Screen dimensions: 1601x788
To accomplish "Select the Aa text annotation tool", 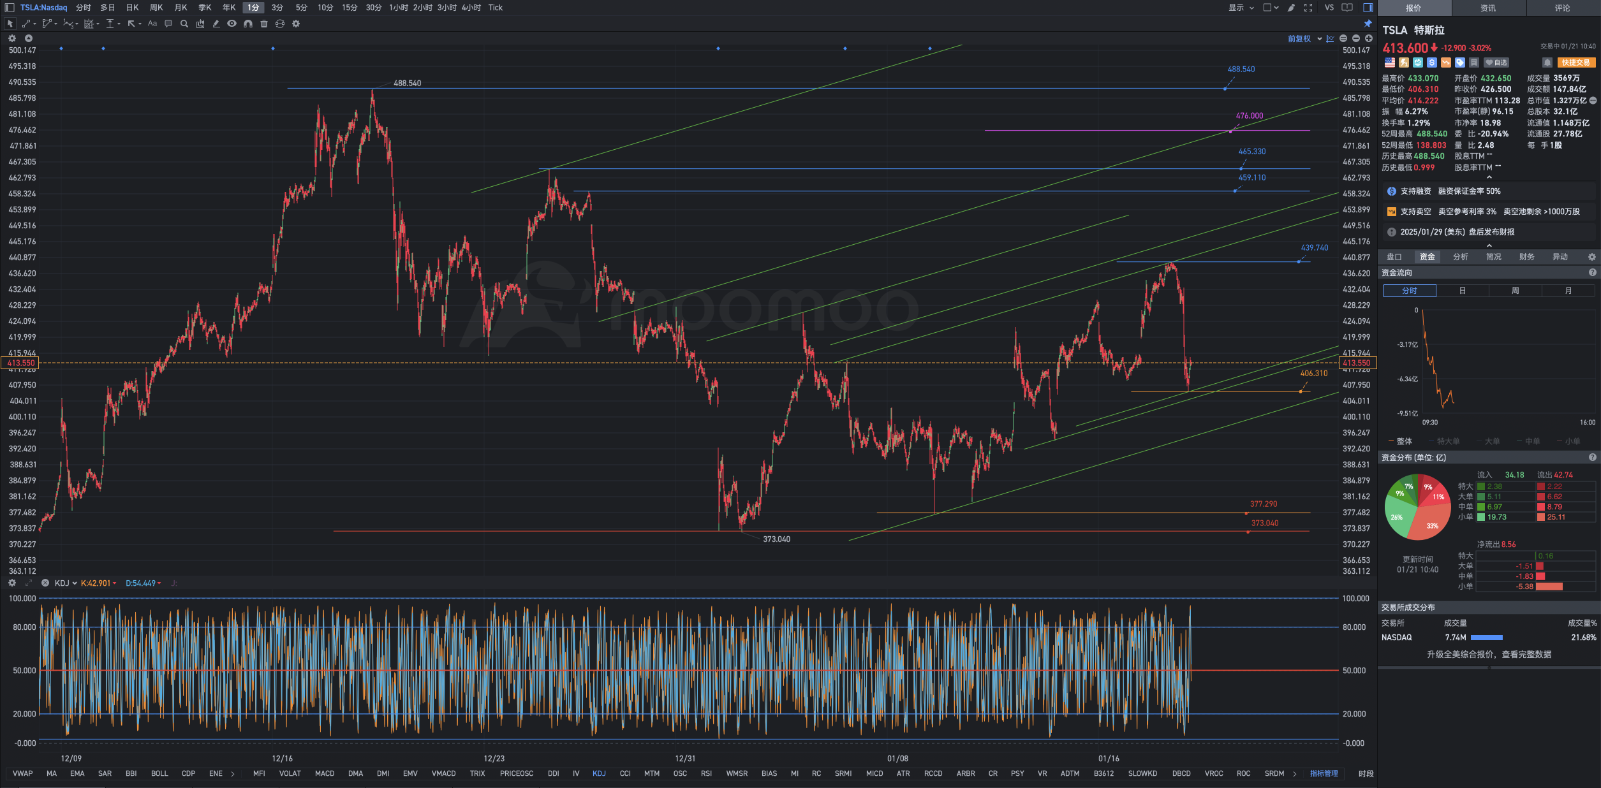I will pyautogui.click(x=152, y=24).
